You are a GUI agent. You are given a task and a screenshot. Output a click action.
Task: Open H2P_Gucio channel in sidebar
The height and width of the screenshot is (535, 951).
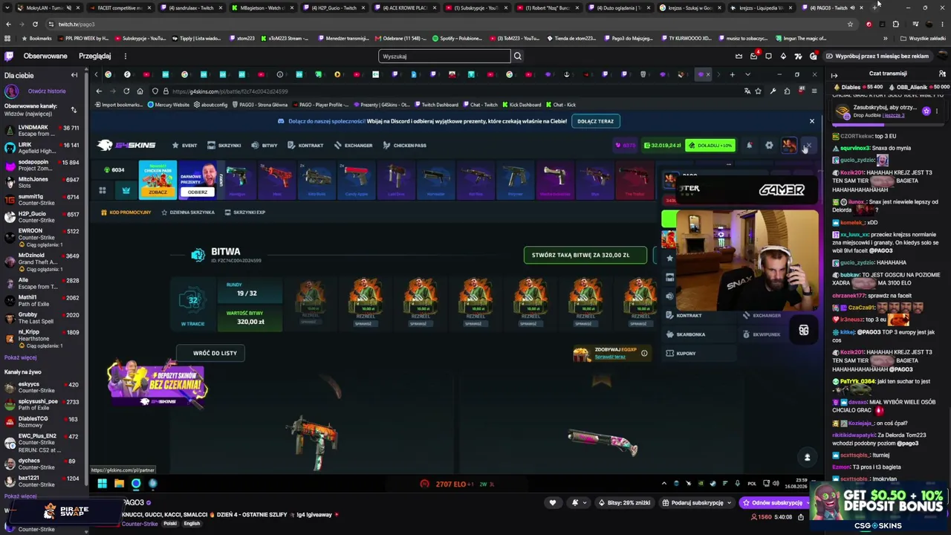point(43,217)
